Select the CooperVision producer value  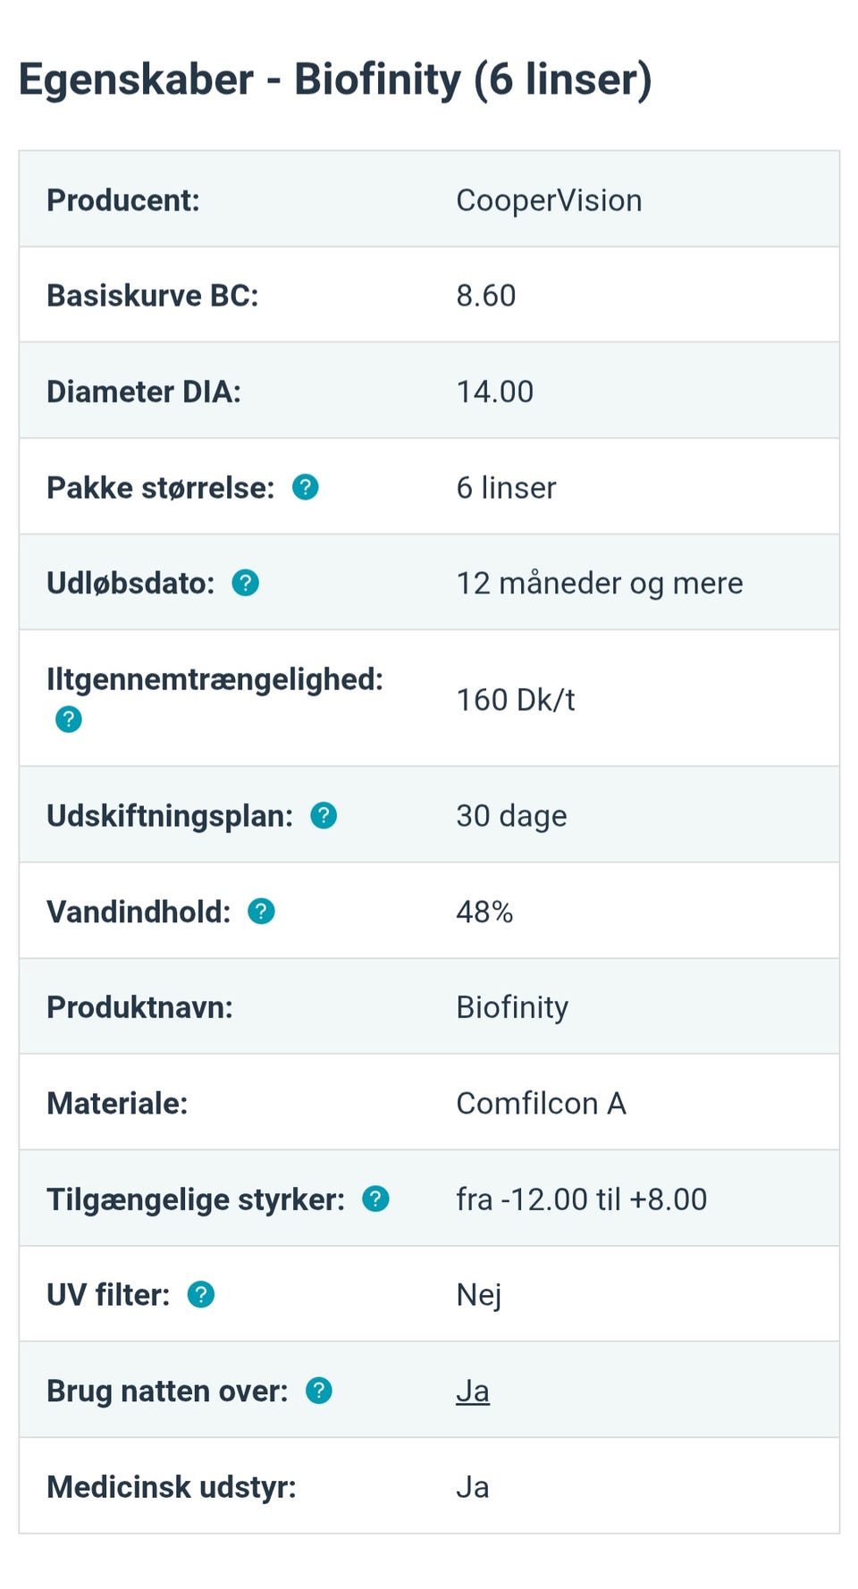[x=549, y=200]
